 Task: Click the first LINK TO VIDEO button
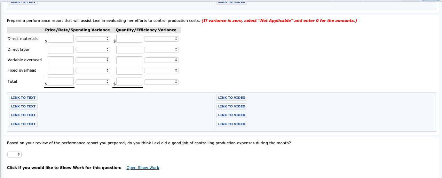231,98
